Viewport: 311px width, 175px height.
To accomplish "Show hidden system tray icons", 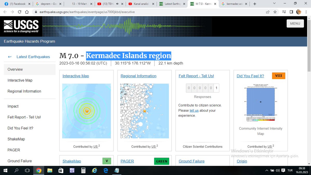I will tap(267, 170).
